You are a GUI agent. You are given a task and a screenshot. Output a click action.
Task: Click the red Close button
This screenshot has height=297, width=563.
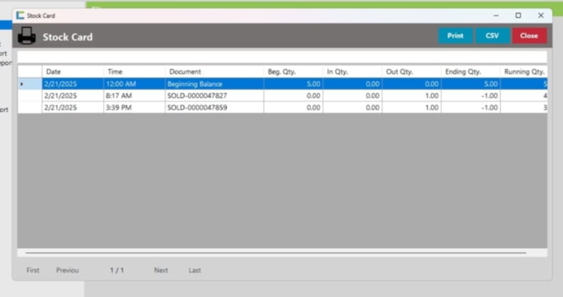(x=528, y=36)
